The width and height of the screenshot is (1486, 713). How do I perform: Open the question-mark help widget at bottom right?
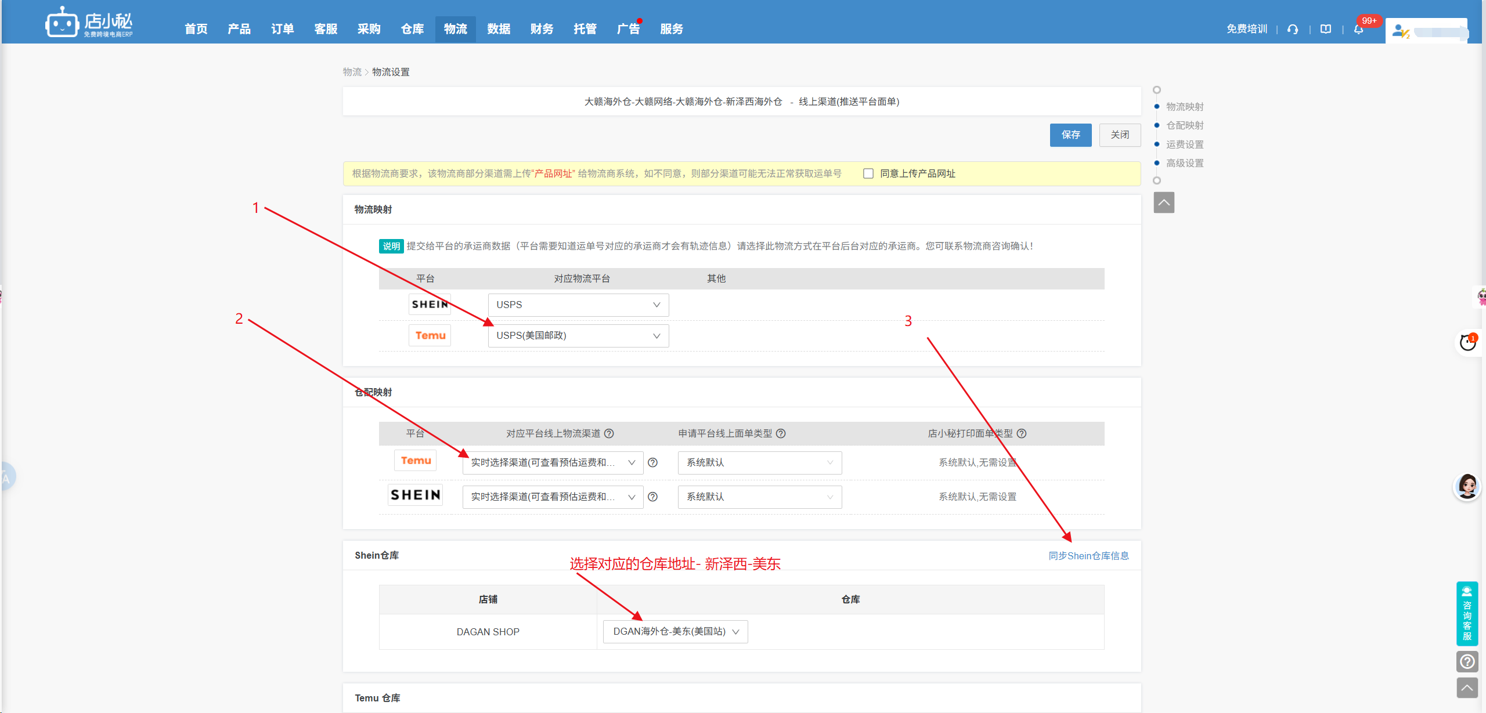1467,661
